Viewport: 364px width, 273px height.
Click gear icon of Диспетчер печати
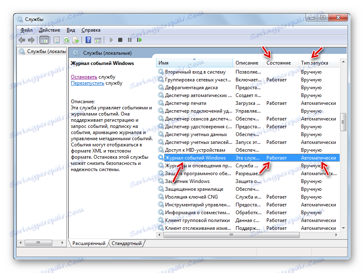click(161, 103)
